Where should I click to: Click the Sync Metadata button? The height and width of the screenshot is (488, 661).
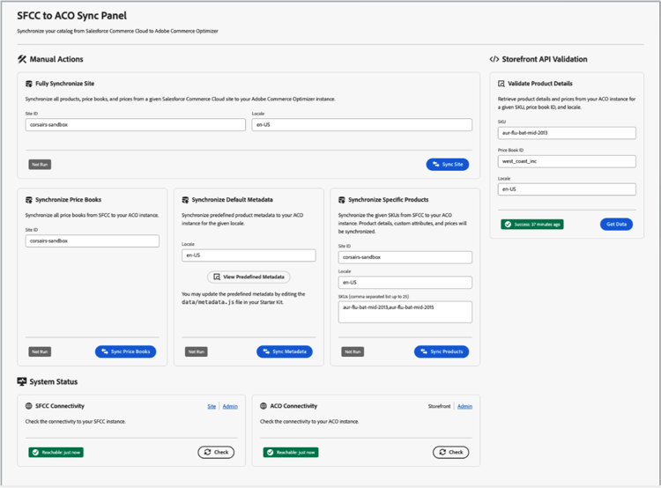[285, 351]
